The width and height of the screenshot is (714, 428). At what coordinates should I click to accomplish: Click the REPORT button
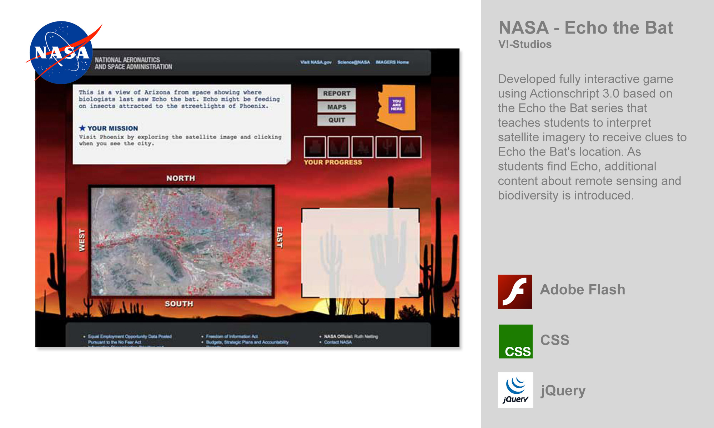pos(337,93)
